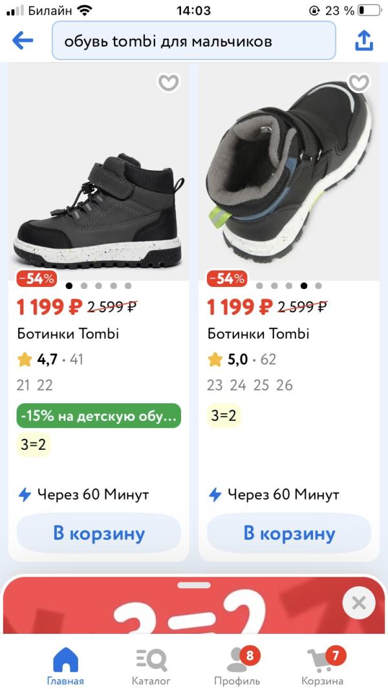388x689 pixels.
Task: Tap the search field with tombi query
Action: coord(194,41)
